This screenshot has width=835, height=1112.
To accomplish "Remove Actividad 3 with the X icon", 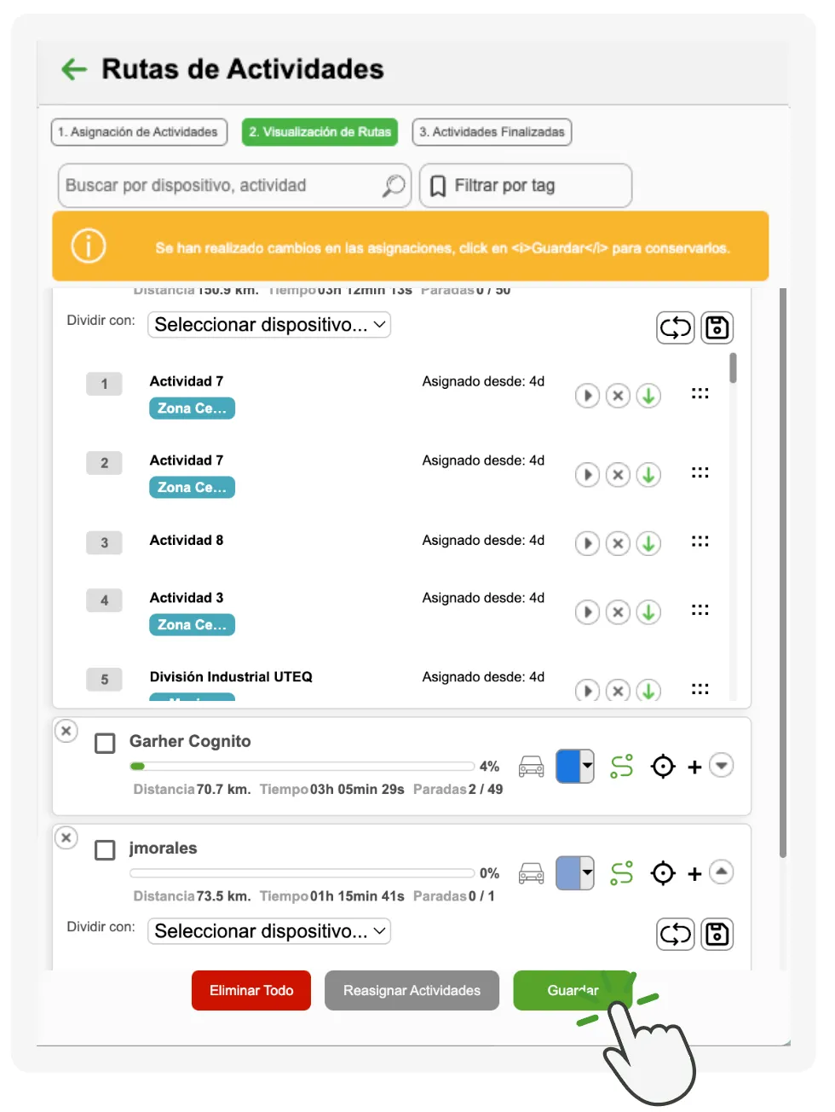I will tap(618, 612).
